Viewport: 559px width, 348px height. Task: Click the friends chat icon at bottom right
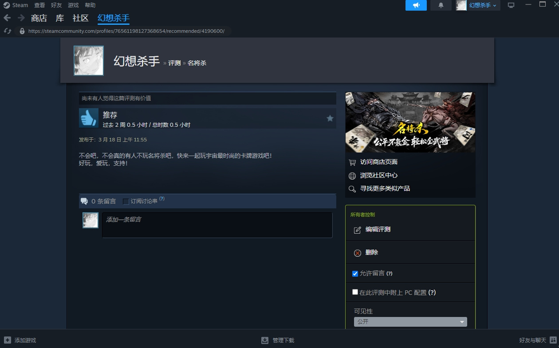click(553, 340)
